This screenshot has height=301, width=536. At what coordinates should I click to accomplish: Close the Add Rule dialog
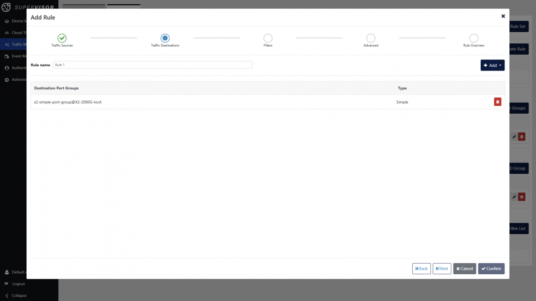pyautogui.click(x=503, y=17)
